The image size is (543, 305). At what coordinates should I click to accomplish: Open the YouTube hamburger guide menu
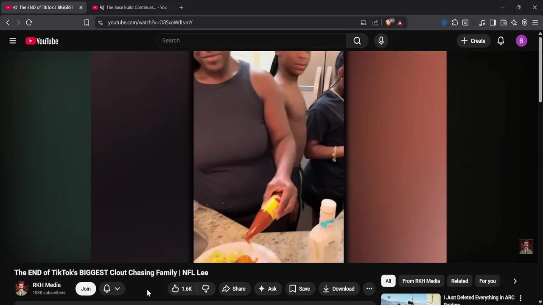click(13, 41)
